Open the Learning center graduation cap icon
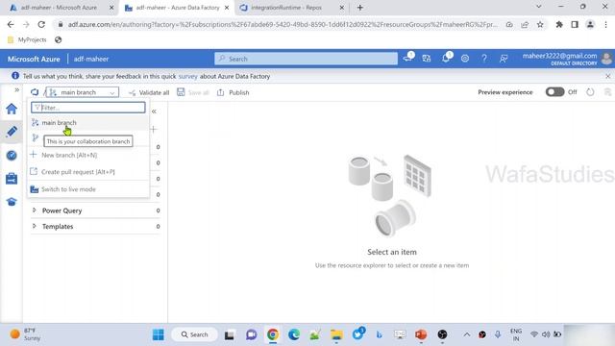 point(12,202)
